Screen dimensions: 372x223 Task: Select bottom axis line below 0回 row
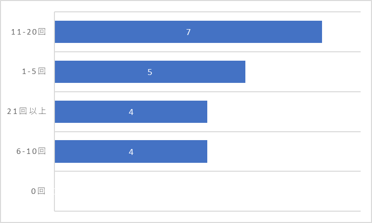208,211
